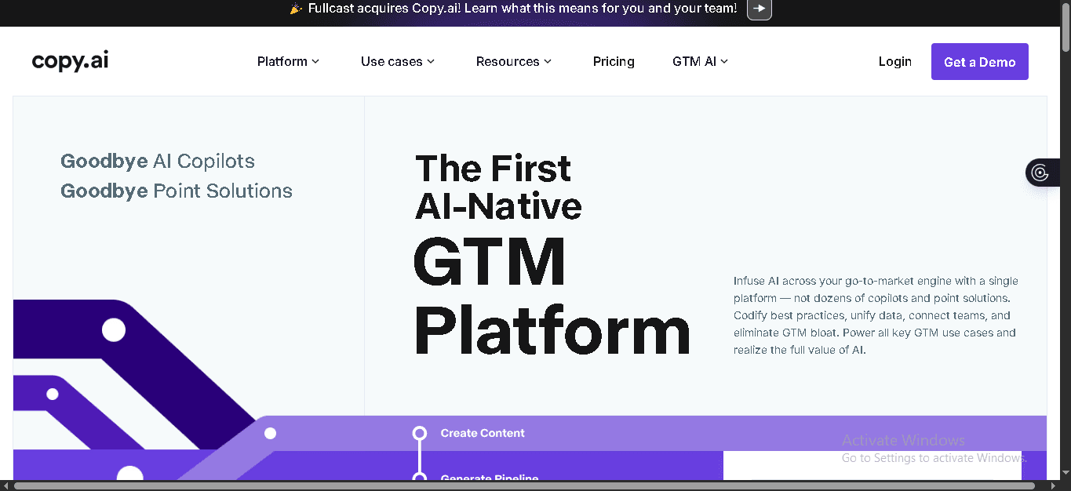The image size is (1071, 491).
Task: Click the Create Content timeline node circle
Action: [420, 432]
